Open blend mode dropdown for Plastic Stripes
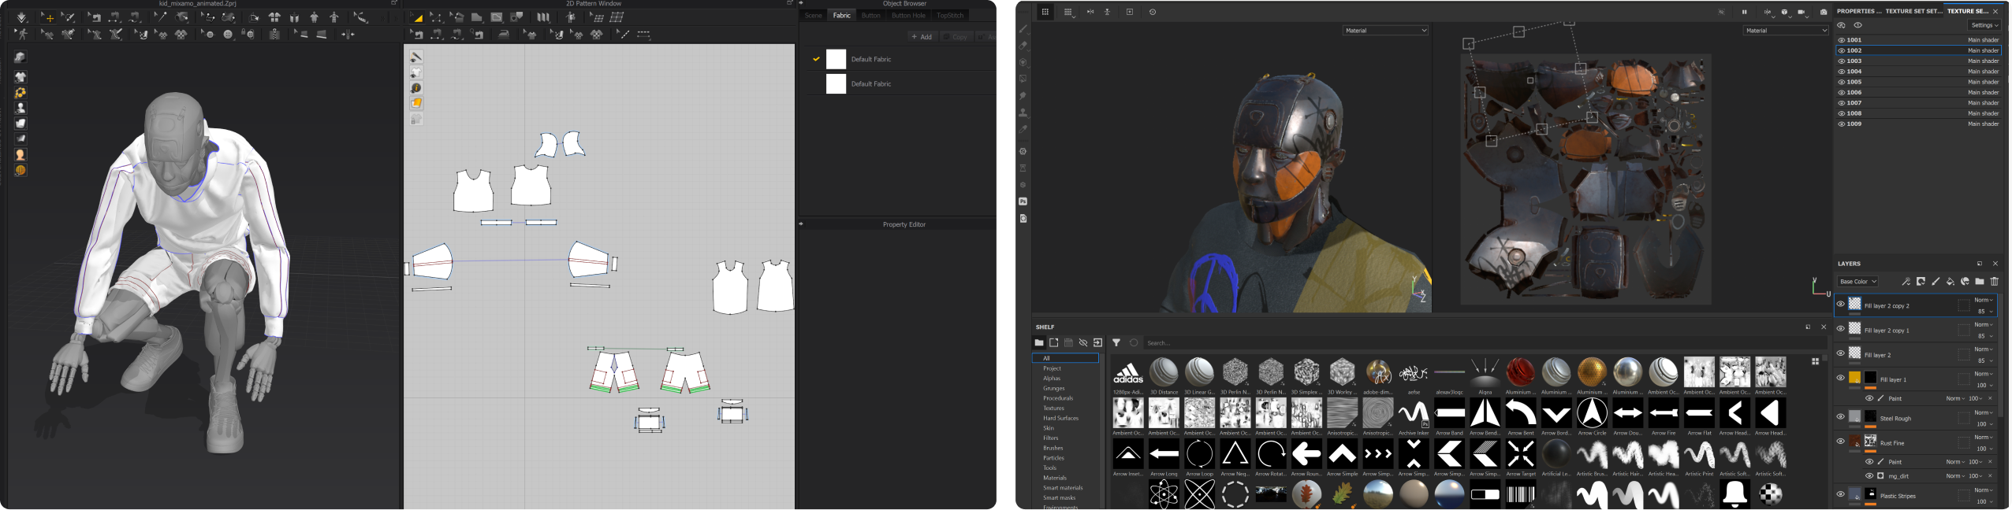 (1984, 490)
